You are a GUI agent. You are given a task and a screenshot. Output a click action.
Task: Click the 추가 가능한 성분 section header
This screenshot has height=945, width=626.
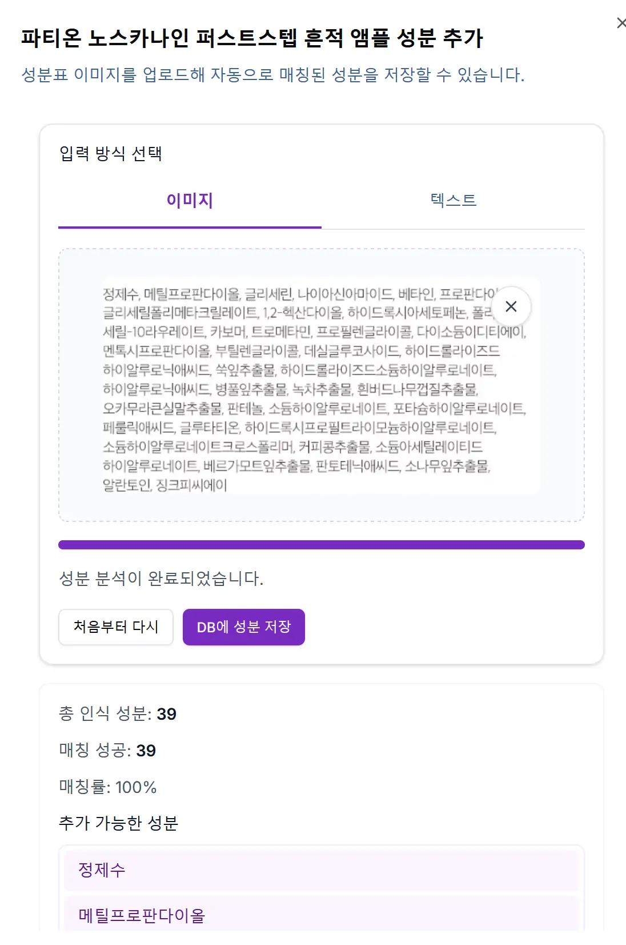pyautogui.click(x=120, y=824)
